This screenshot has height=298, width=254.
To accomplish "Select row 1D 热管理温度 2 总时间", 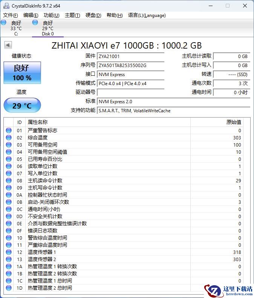I will click(x=124, y=288).
